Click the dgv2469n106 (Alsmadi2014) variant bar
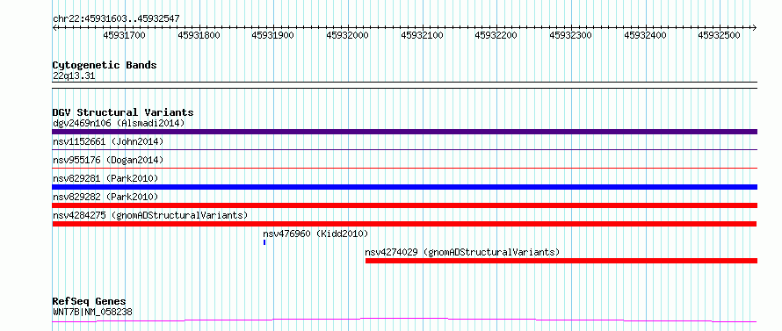The height and width of the screenshot is (331, 782). [x=404, y=132]
